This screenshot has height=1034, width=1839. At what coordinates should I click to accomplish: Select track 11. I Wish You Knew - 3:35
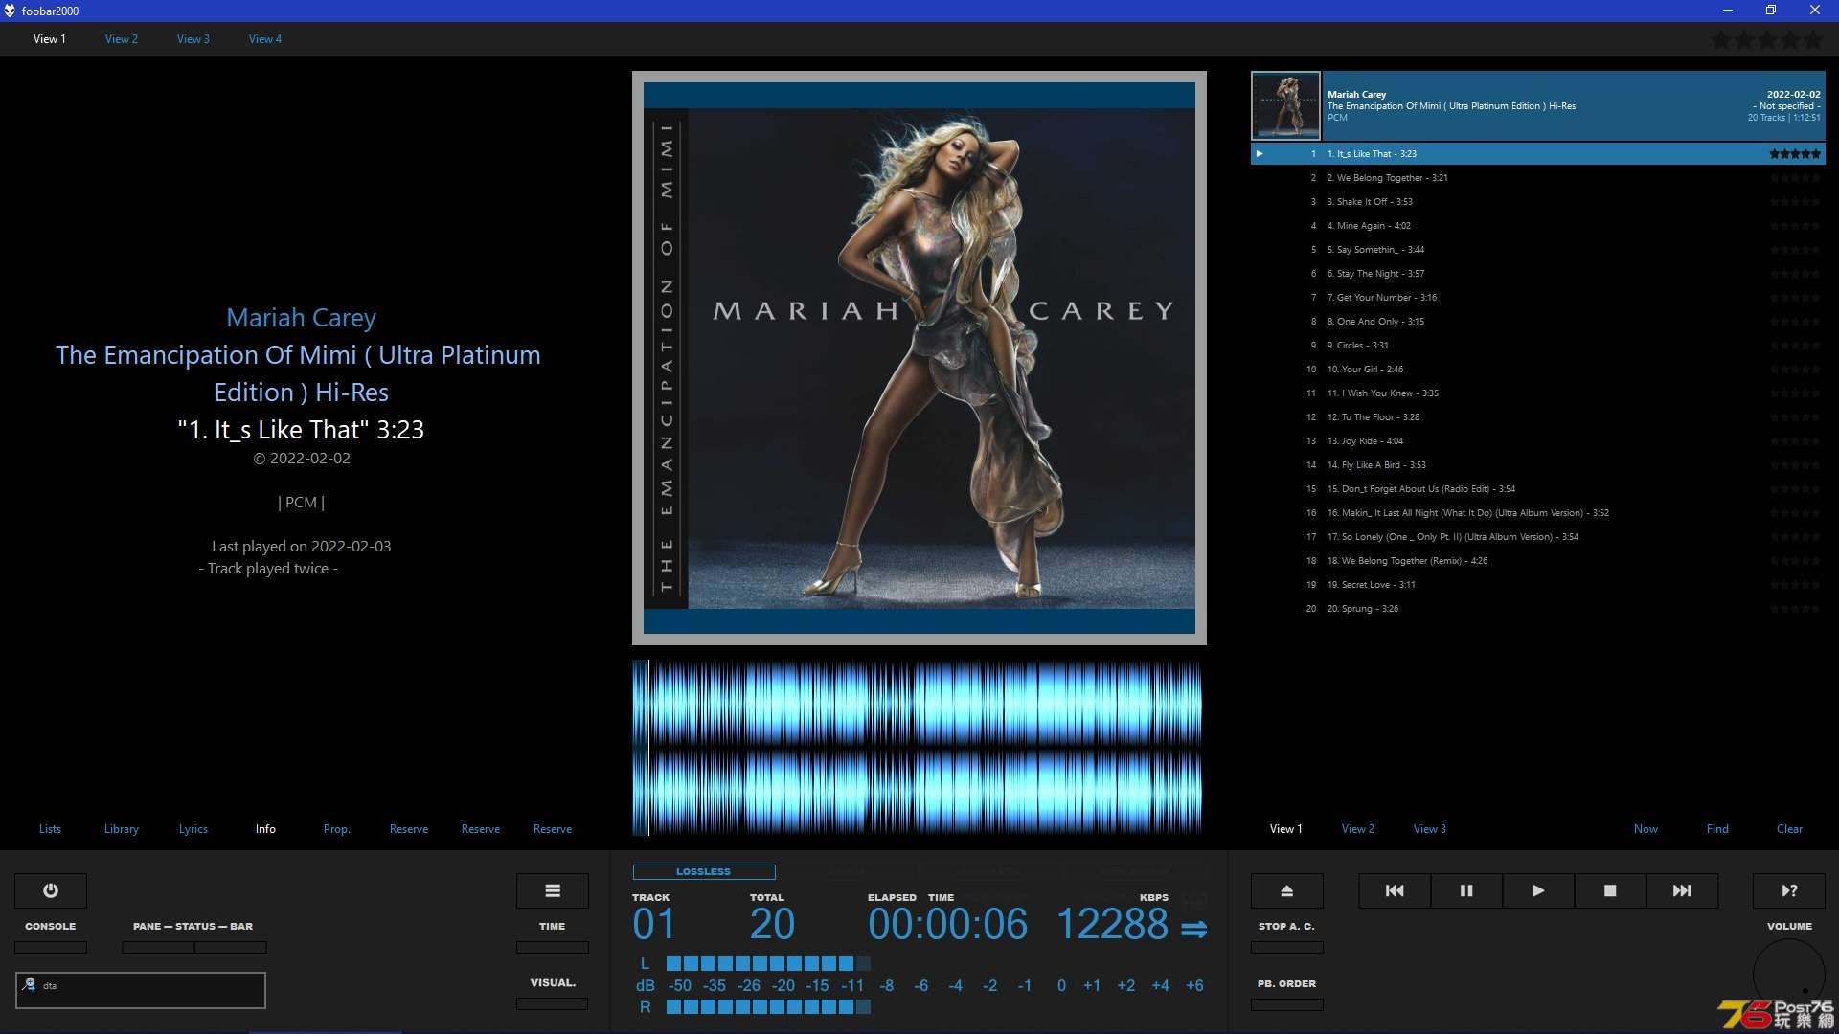pos(1537,393)
